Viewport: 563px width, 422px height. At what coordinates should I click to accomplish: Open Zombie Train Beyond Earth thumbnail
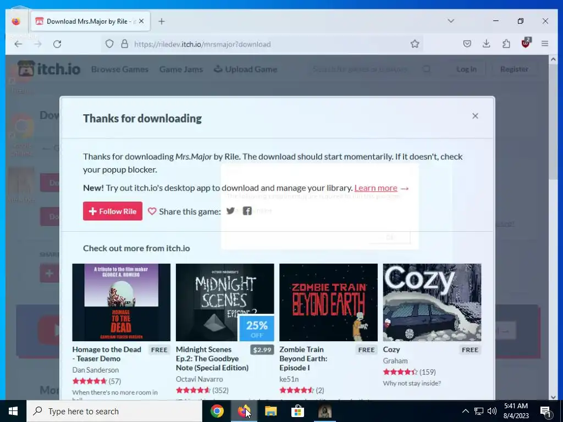click(329, 302)
